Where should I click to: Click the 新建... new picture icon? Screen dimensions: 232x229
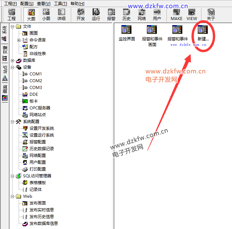[x=203, y=33]
